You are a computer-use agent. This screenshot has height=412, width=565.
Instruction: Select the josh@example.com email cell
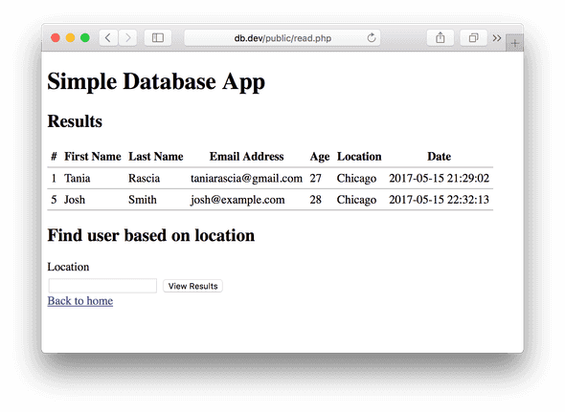[237, 200]
